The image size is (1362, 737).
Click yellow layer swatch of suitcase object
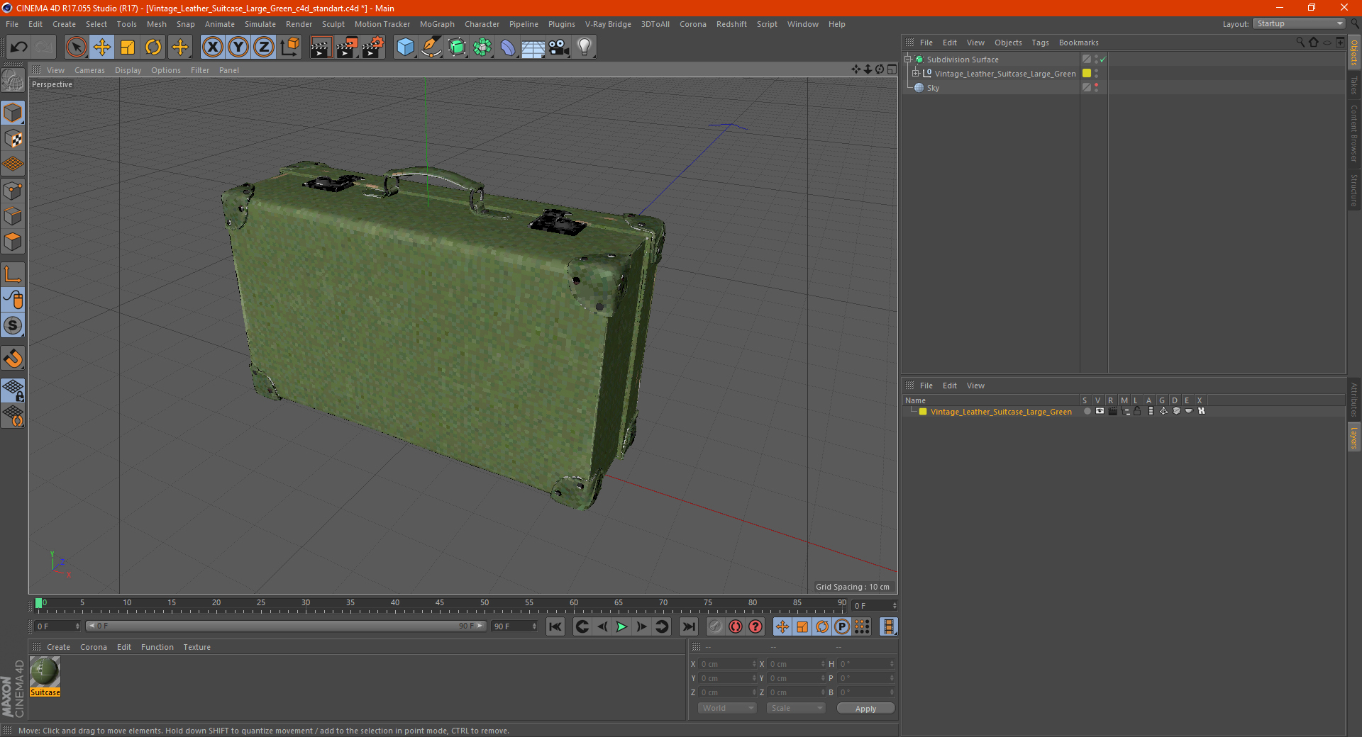tap(1086, 74)
